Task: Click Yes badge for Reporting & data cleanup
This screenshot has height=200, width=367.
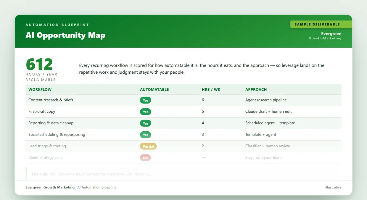Action: tap(145, 123)
